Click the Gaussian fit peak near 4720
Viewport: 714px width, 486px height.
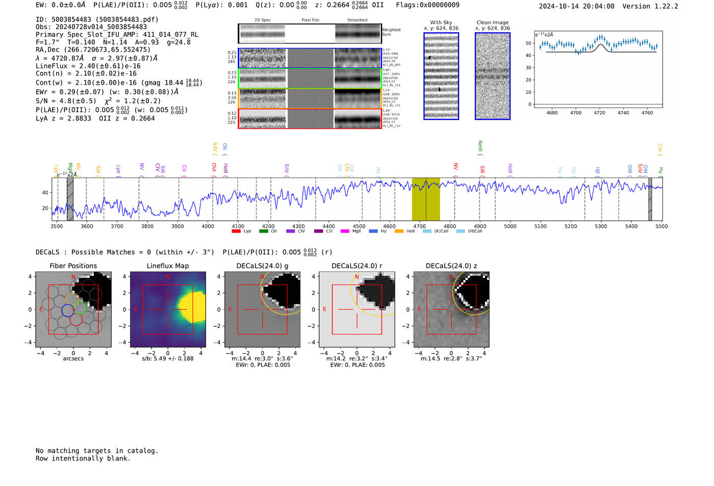click(x=601, y=45)
